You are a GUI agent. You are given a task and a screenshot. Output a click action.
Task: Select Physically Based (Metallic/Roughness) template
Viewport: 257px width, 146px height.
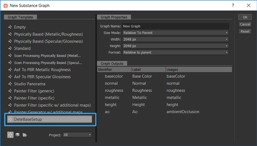[48, 34]
